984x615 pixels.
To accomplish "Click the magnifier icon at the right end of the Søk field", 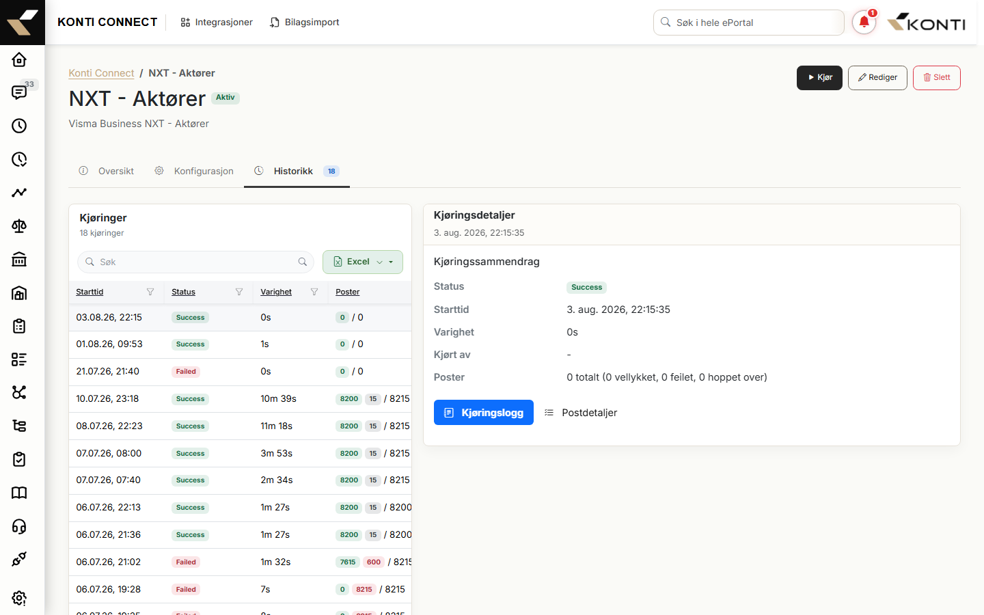I will (x=303, y=262).
